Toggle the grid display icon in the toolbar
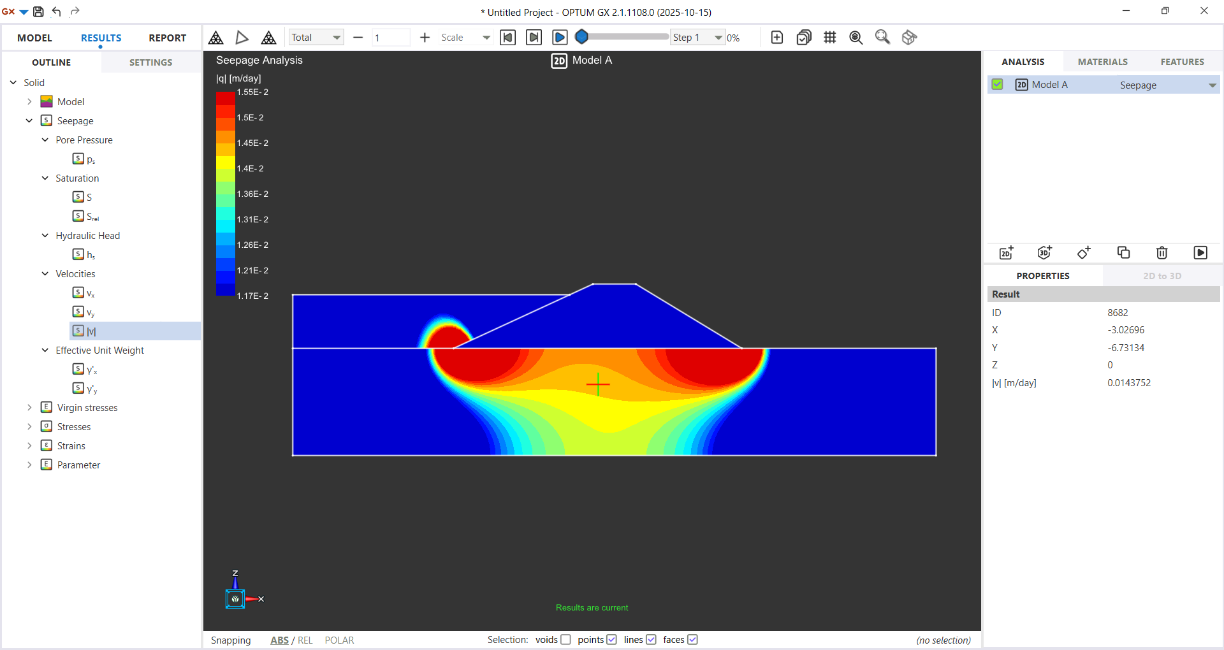Image resolution: width=1224 pixels, height=650 pixels. pos(829,37)
